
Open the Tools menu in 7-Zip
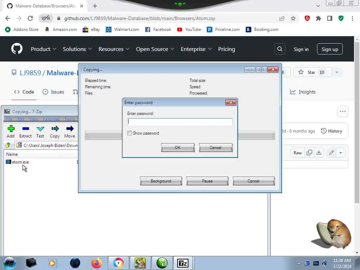pyautogui.click(x=70, y=119)
